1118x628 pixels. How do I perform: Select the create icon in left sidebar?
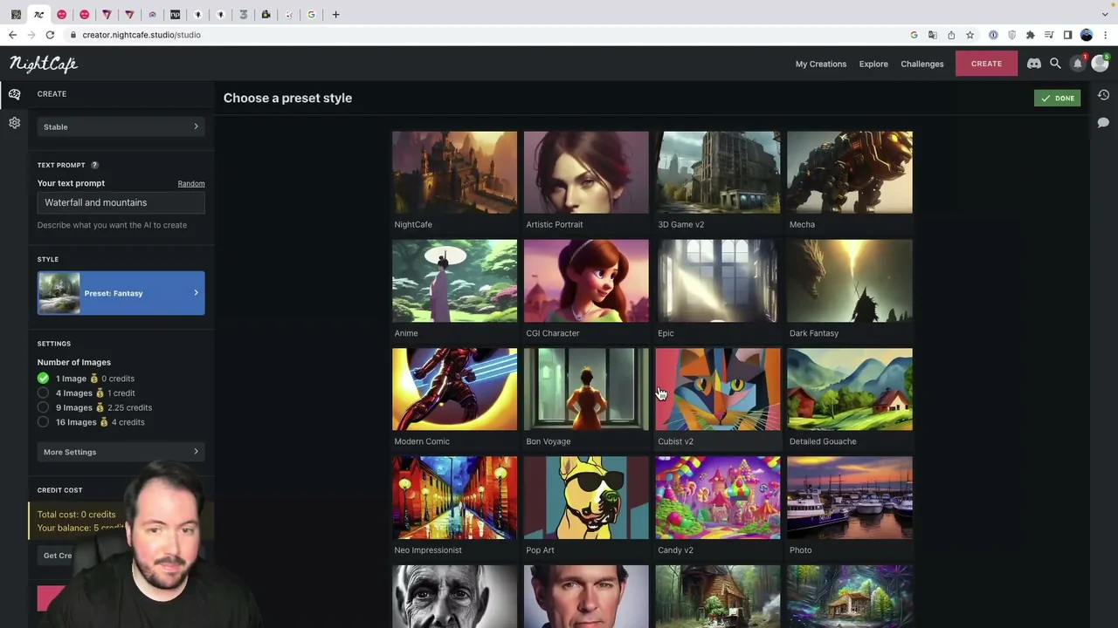(x=14, y=94)
